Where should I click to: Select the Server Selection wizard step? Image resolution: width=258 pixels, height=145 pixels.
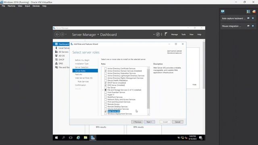(x=81, y=67)
